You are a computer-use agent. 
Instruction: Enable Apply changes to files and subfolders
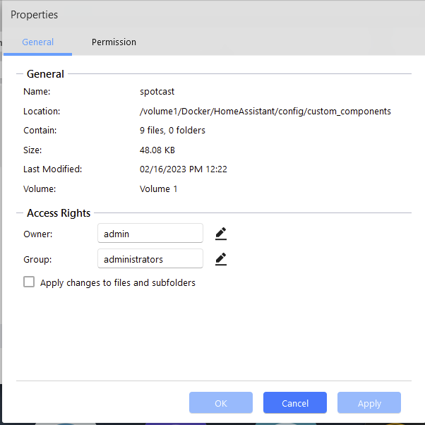click(x=29, y=282)
